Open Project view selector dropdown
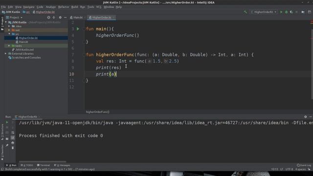This screenshot has height=176, width=313. click(14, 18)
